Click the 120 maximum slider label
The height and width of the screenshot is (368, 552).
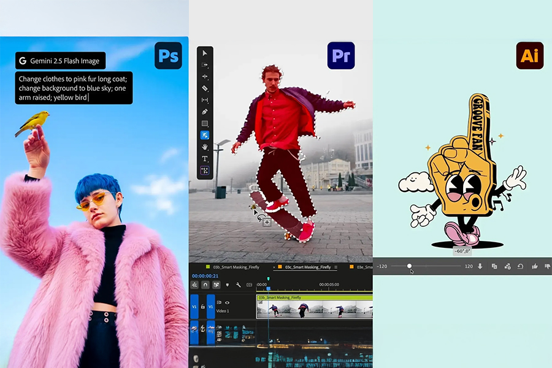pos(469,266)
